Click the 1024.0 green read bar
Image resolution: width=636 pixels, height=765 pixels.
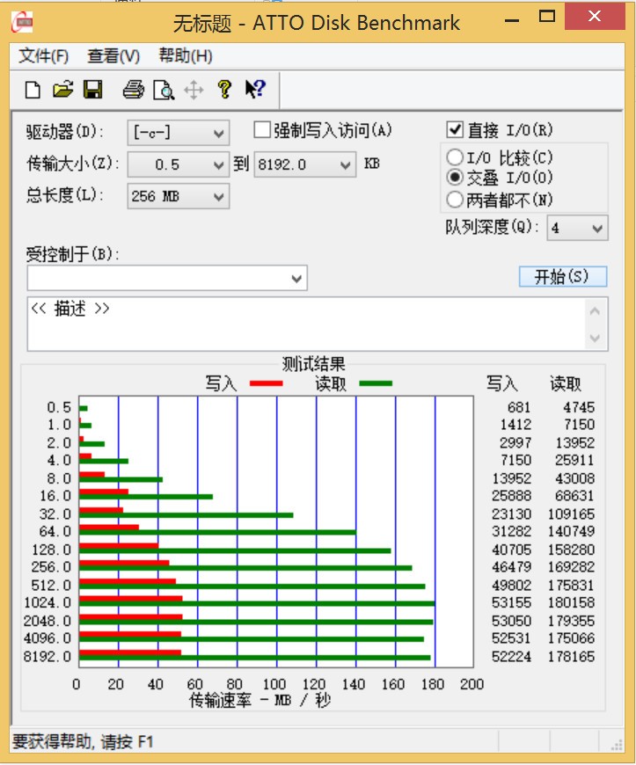(257, 604)
